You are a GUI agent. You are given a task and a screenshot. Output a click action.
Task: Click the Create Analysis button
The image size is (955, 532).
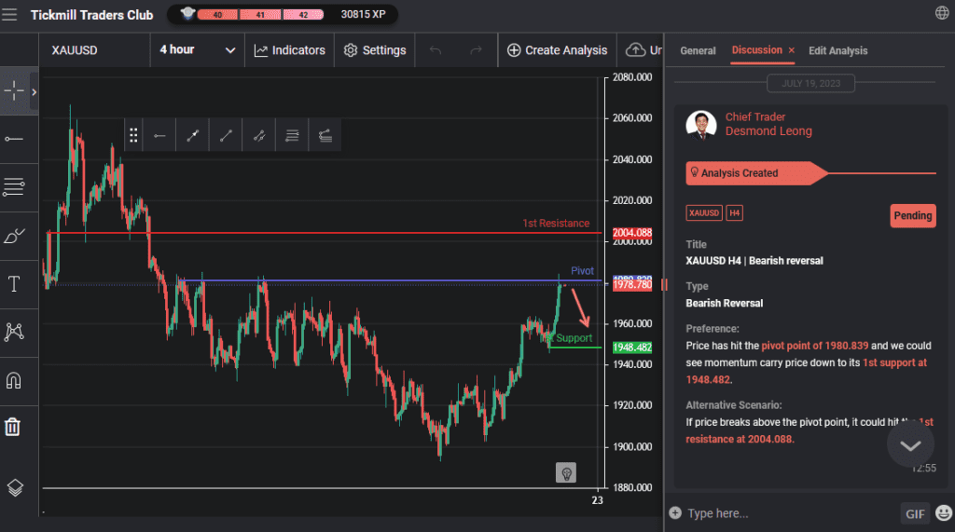[x=557, y=50]
